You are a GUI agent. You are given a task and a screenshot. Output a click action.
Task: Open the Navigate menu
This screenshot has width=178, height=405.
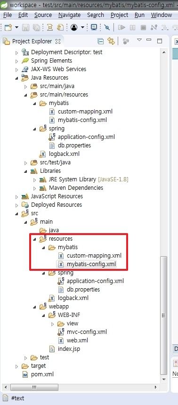click(x=69, y=15)
